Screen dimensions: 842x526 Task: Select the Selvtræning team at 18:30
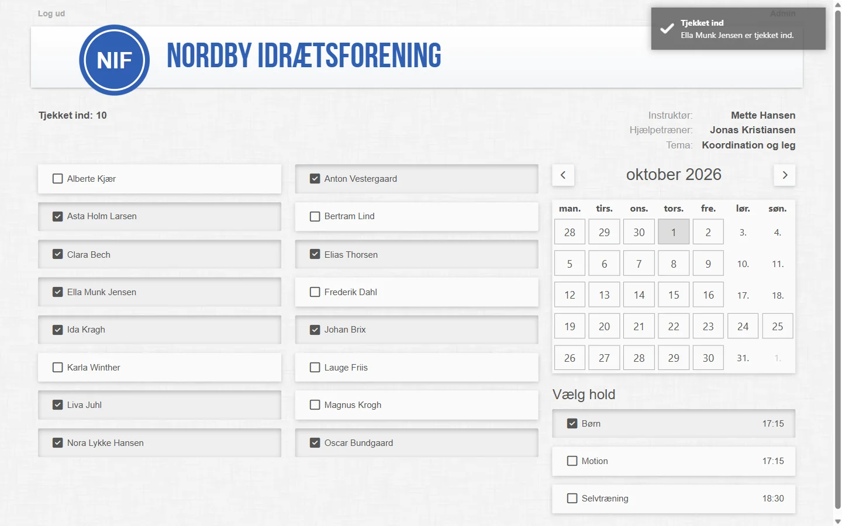674,499
